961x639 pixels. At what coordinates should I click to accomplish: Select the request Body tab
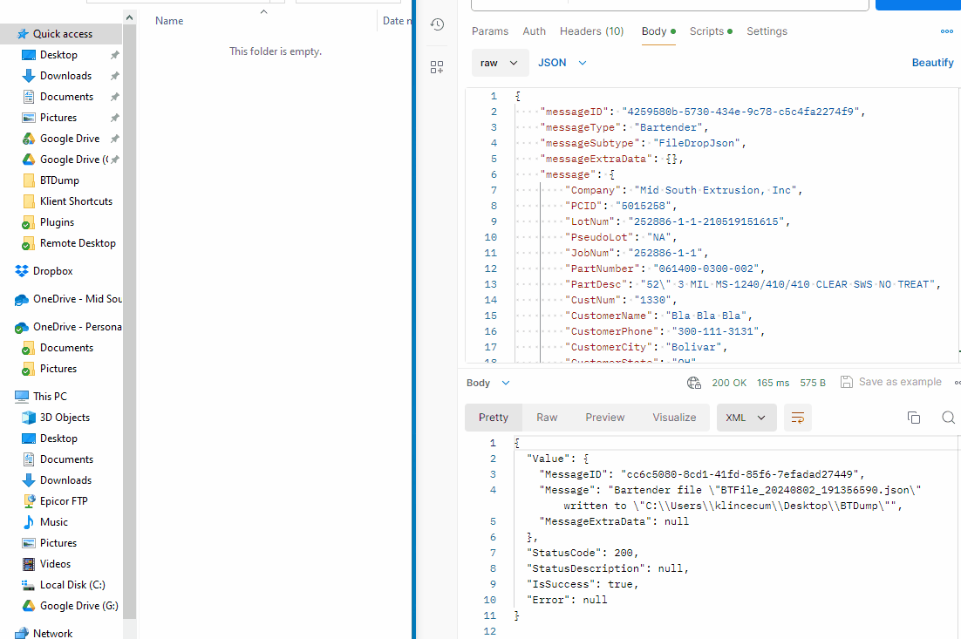pos(658,31)
